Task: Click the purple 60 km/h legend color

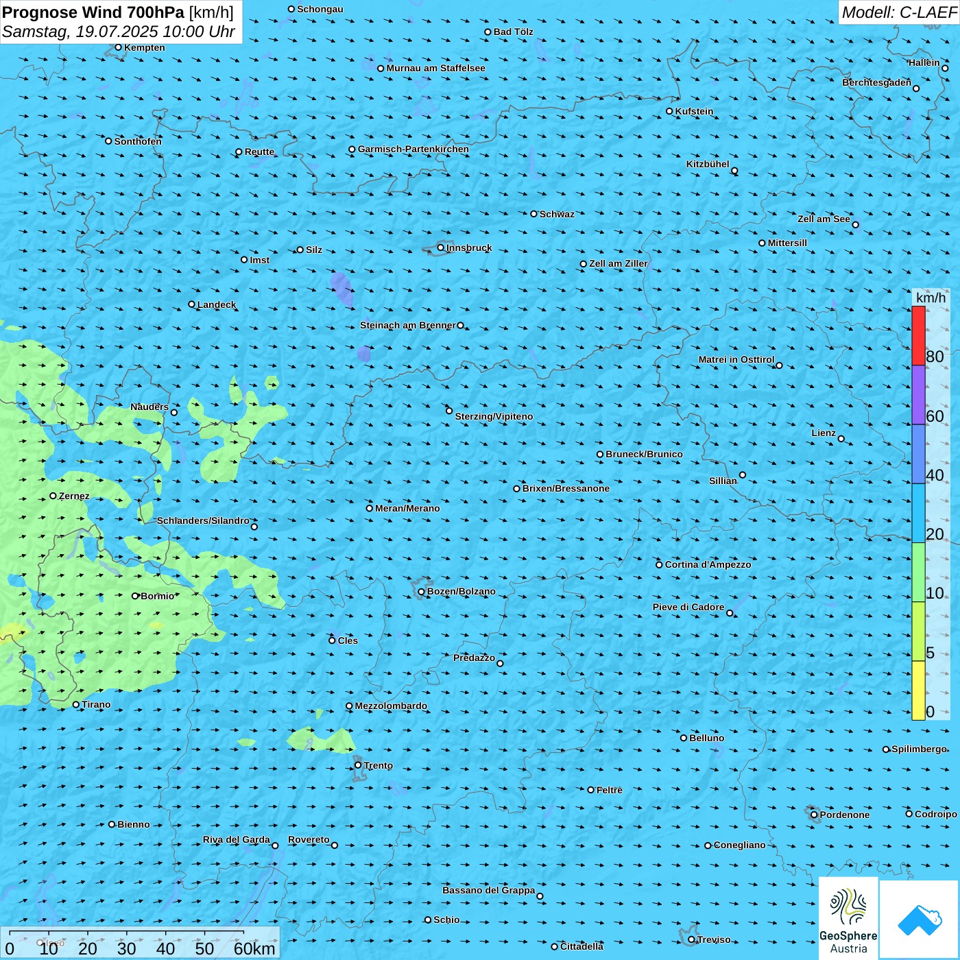Action: (x=918, y=395)
